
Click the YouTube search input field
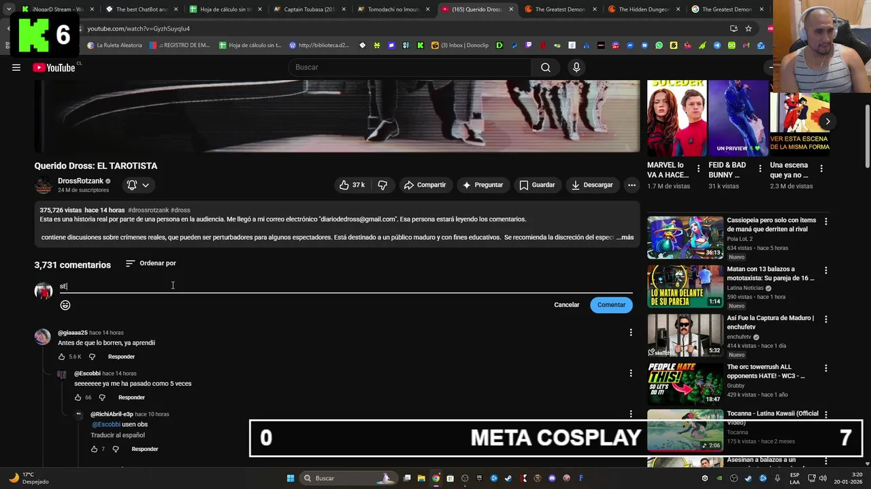tap(411, 67)
